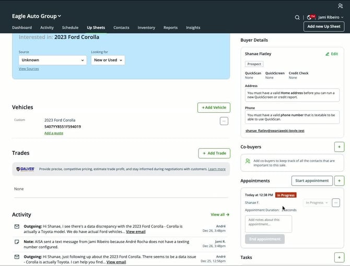Click Edit in Buyer Details
Viewport: 350px width, 266px height.
[331, 54]
